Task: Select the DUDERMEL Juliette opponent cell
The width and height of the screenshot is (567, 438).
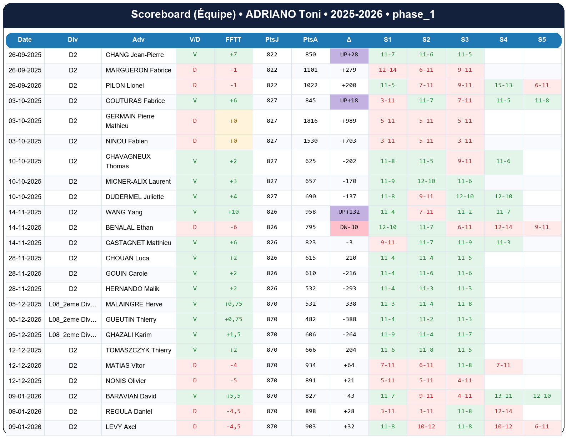Action: click(135, 197)
